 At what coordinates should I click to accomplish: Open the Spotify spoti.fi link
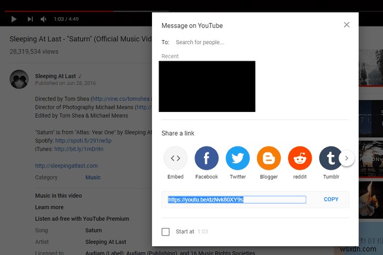[x=83, y=141]
